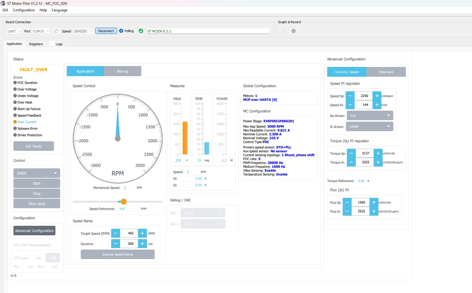Open the Configuration menu

(24, 10)
